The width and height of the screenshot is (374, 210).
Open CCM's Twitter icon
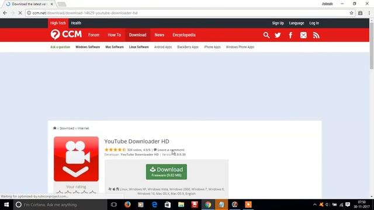[x=278, y=35]
